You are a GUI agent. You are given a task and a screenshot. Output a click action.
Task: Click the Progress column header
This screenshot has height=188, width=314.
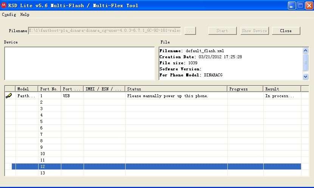point(245,89)
